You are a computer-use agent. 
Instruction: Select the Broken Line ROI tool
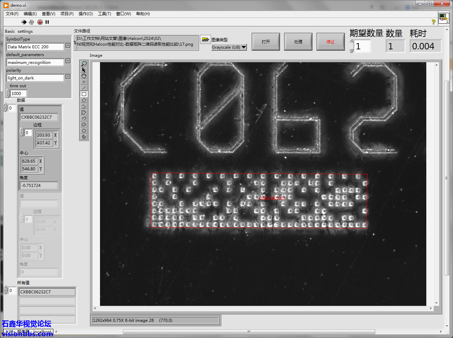coord(84,106)
